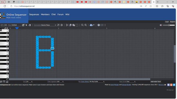Toggle fullscreen mode icon
The height and width of the screenshot is (99, 177).
[102, 25]
